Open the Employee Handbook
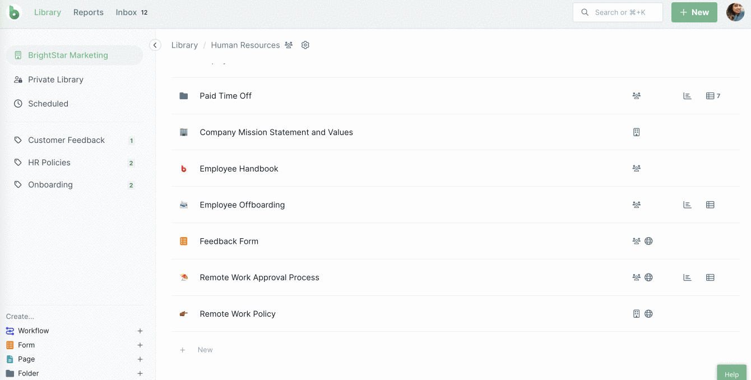751x380 pixels. 239,169
